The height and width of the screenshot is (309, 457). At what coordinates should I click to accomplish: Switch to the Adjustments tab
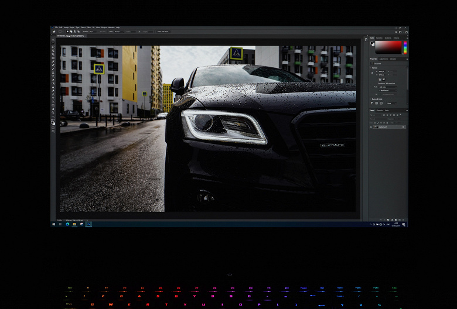pos(384,59)
